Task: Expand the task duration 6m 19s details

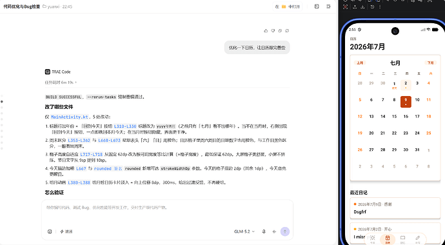Action: 61,83
